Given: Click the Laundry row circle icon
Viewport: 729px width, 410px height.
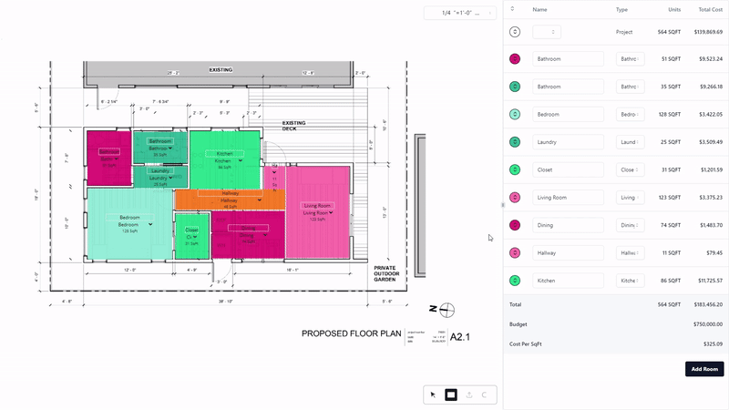Looking at the screenshot, I should pyautogui.click(x=515, y=142).
